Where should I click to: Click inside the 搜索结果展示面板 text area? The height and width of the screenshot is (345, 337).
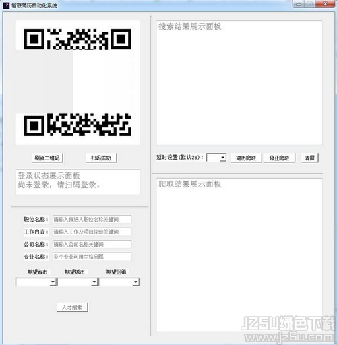[239, 83]
